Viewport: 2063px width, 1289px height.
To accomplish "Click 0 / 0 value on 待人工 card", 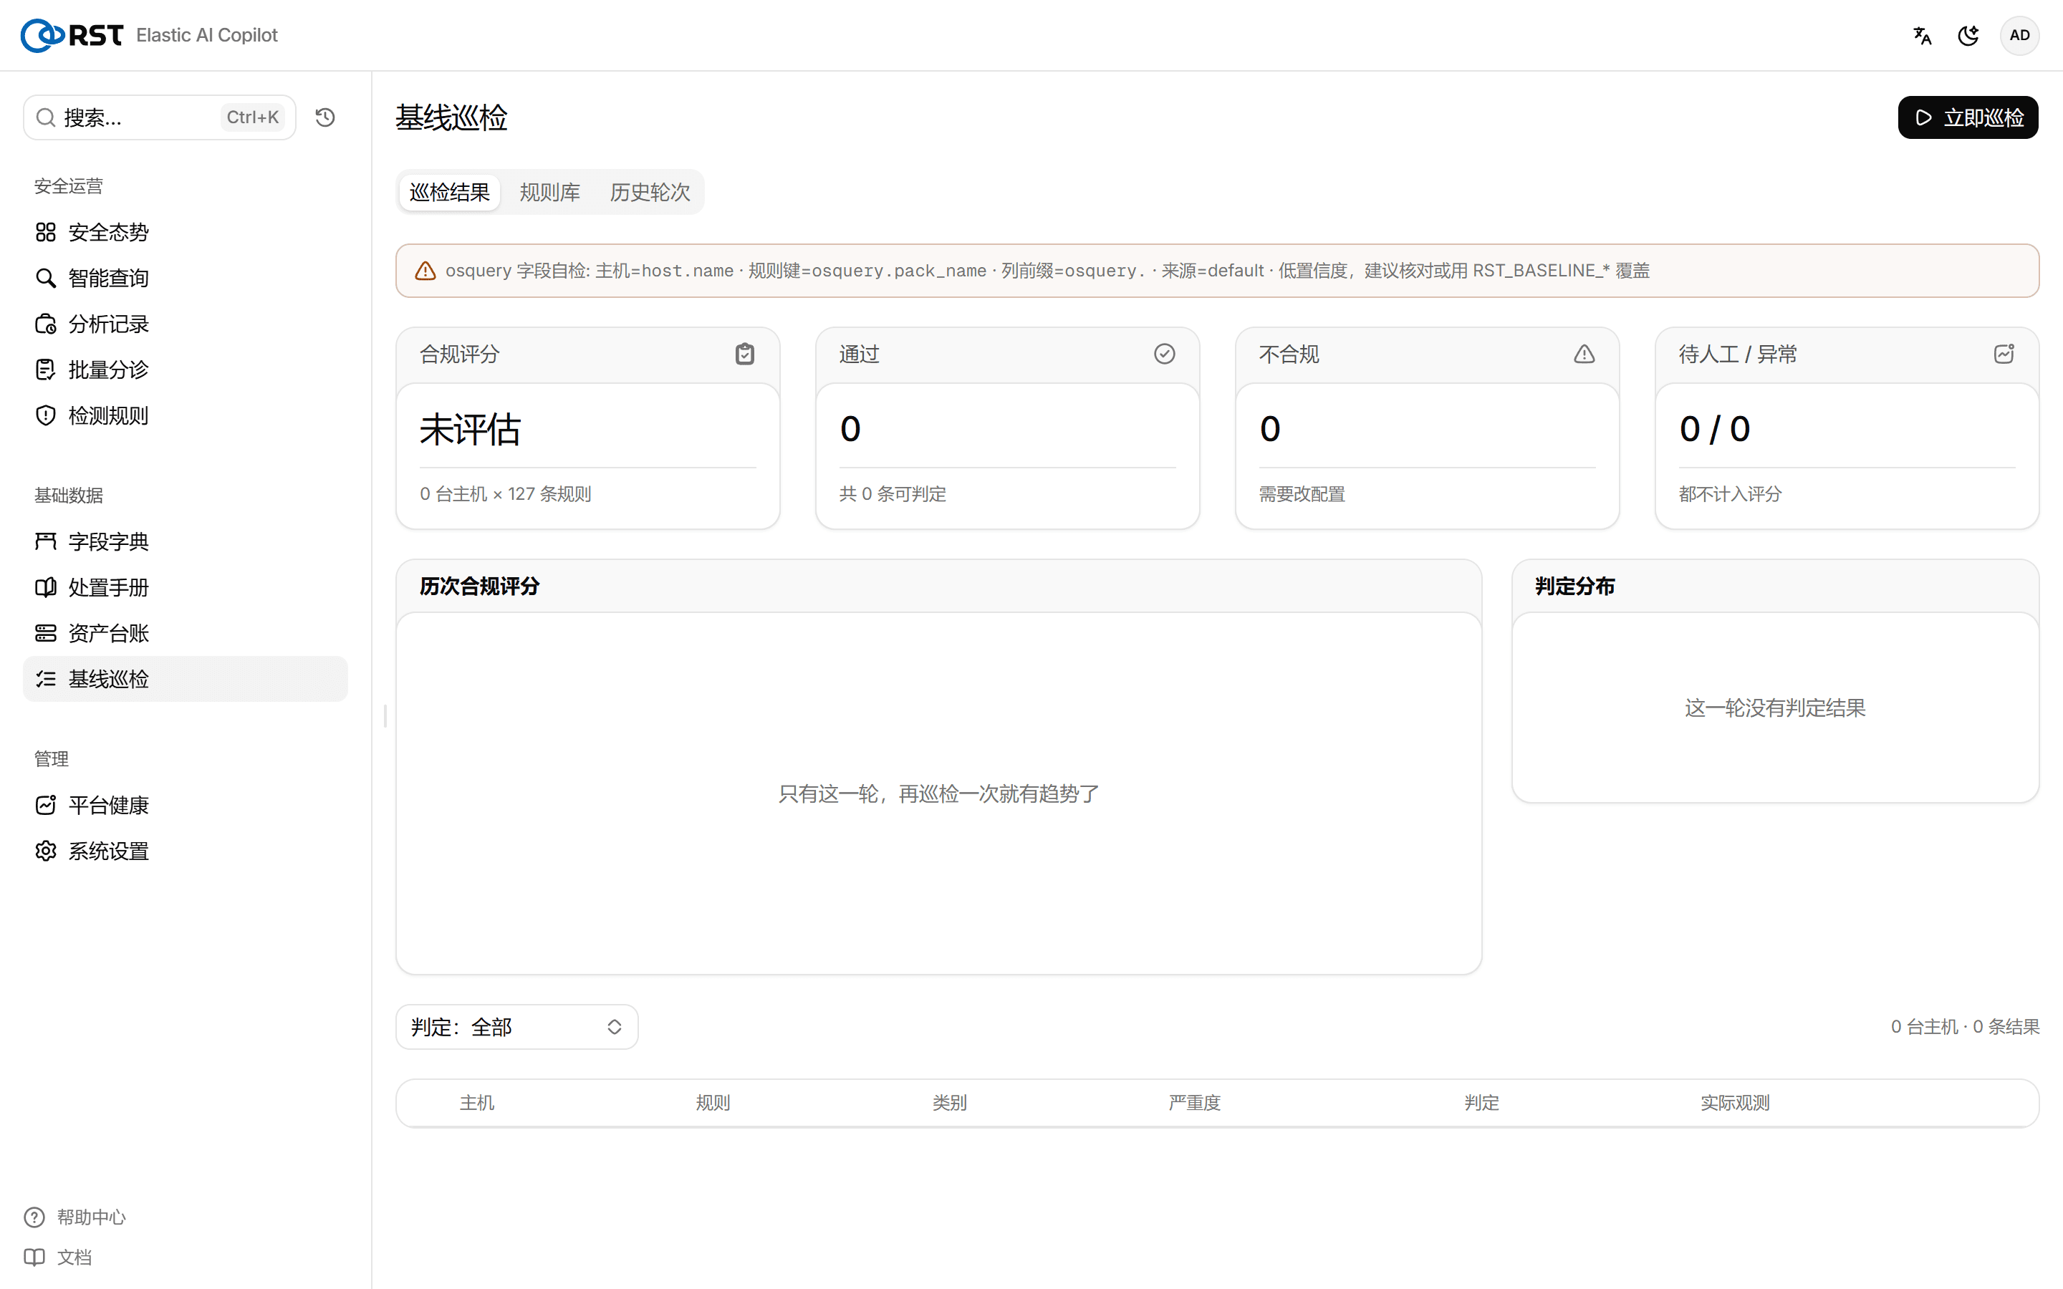I will [1714, 429].
